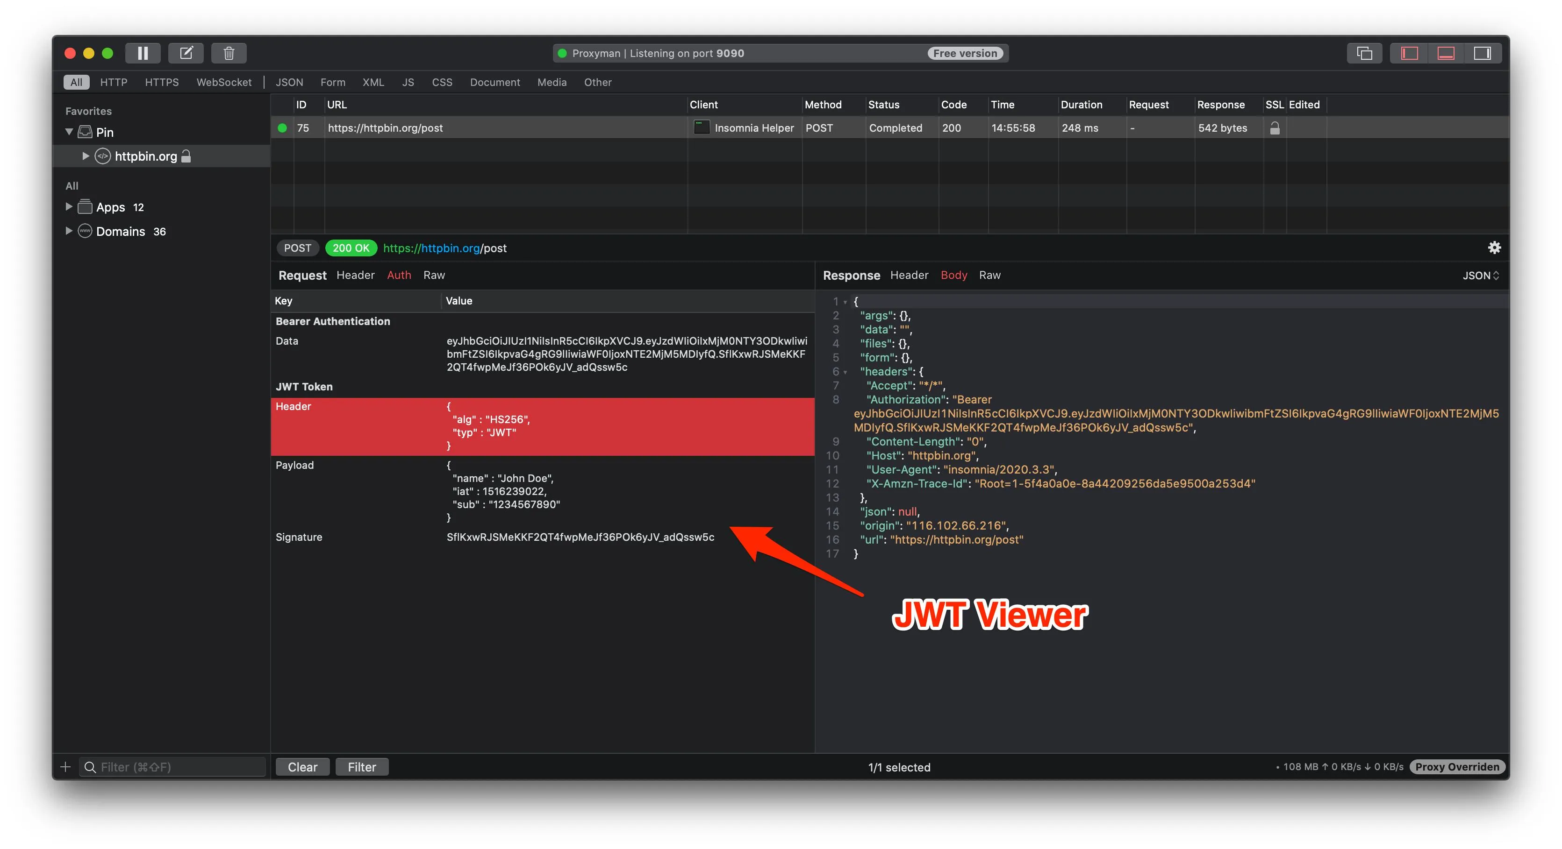Expand the Domains tree group

(69, 231)
